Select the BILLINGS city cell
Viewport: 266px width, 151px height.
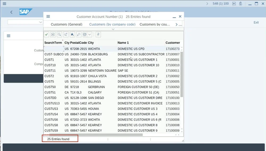point(94,81)
